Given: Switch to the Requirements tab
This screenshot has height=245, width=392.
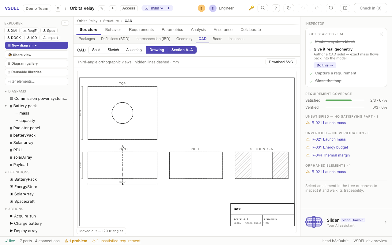Looking at the screenshot, I should click(x=141, y=30).
